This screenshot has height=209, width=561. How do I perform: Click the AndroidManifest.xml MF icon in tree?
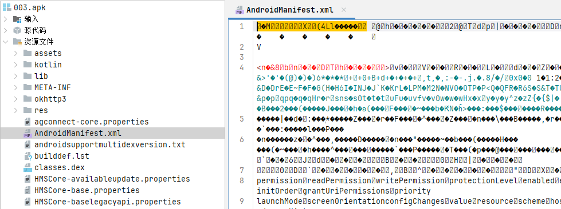pos(28,134)
